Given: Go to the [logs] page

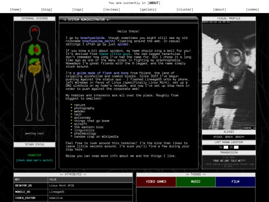Looking at the screenshot, I should click(78, 9).
